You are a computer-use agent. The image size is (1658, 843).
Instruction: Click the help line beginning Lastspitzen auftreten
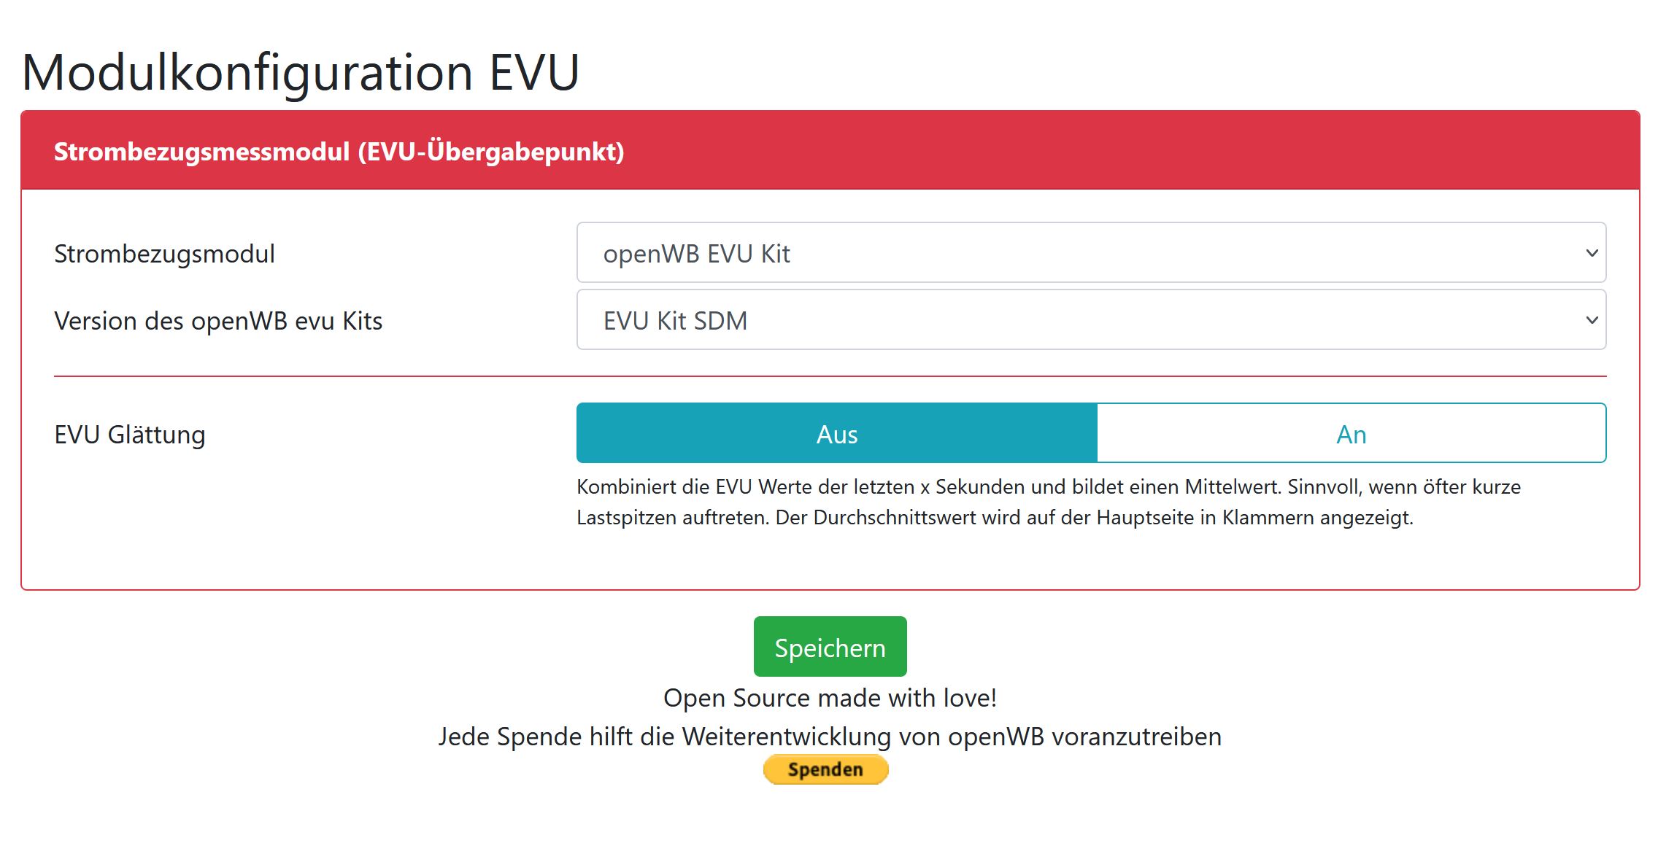pyautogui.click(x=995, y=517)
